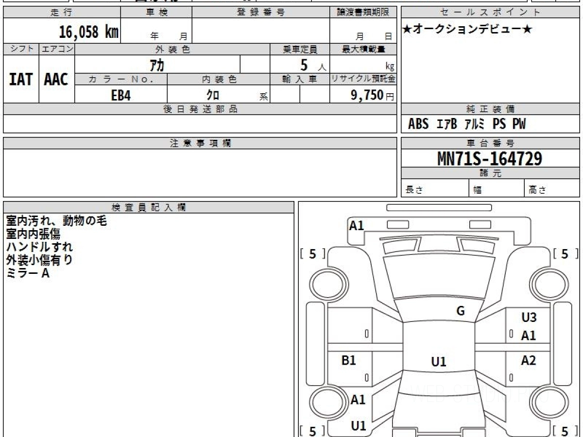Image resolution: width=583 pixels, height=437 pixels.
Task: Click the ABS equipment label
Action: pos(418,124)
